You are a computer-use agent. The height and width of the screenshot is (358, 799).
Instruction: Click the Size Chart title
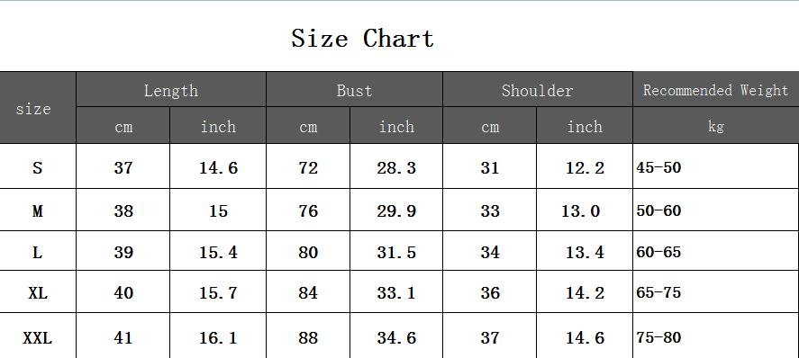[x=362, y=38]
